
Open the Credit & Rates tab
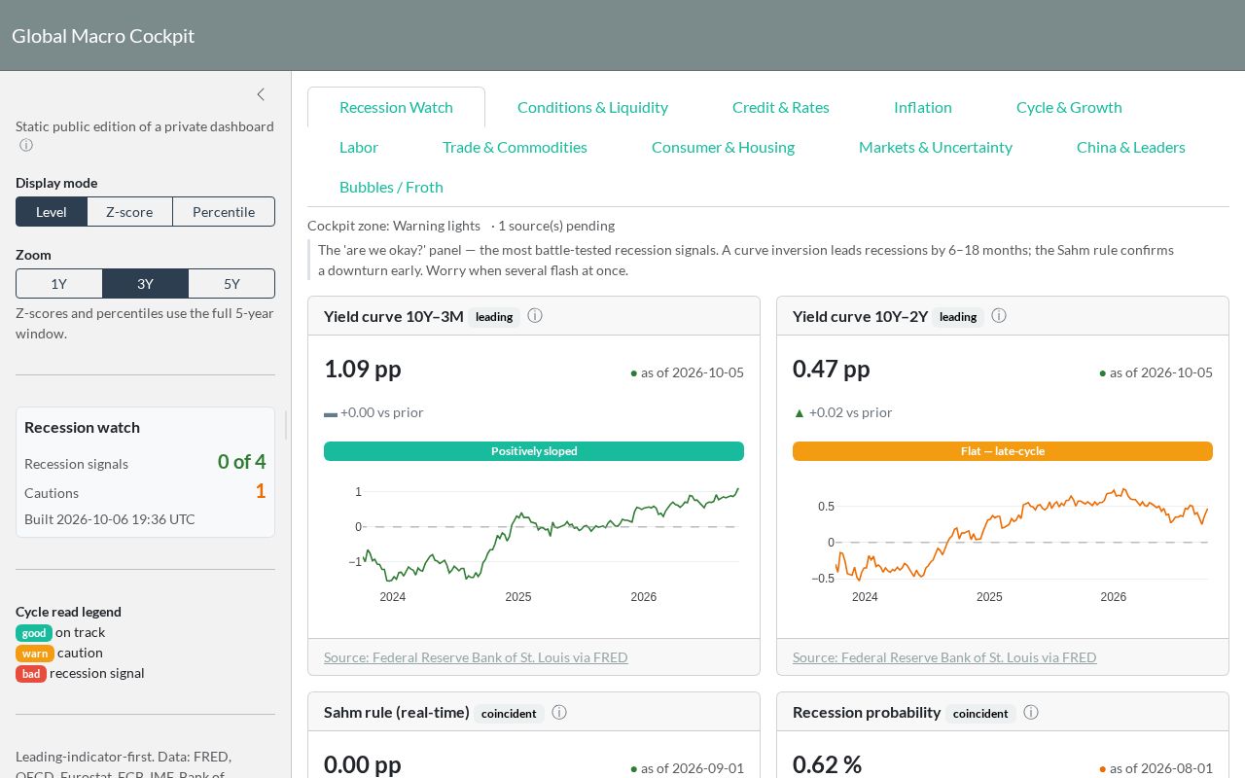[x=781, y=107]
